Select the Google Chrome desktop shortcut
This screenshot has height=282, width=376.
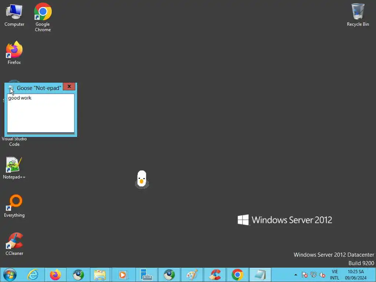[x=43, y=17]
